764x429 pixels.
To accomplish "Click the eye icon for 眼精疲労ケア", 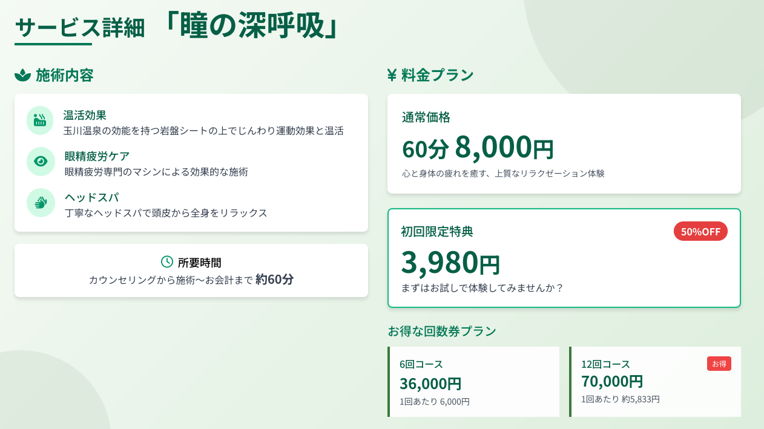I will (x=41, y=162).
